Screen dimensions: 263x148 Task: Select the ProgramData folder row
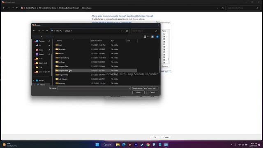tap(96, 75)
